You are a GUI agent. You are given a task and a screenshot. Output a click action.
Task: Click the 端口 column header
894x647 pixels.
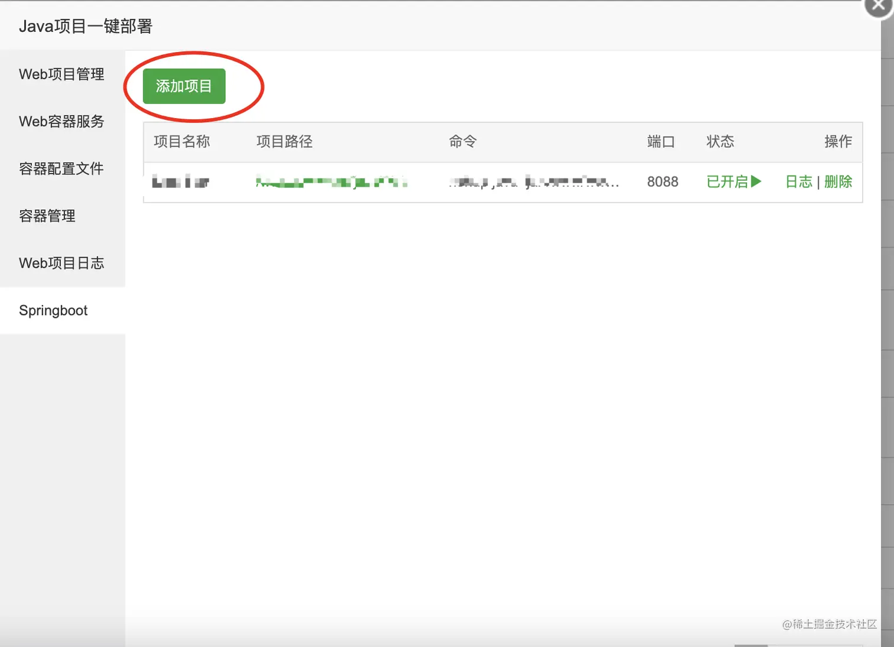(x=661, y=142)
